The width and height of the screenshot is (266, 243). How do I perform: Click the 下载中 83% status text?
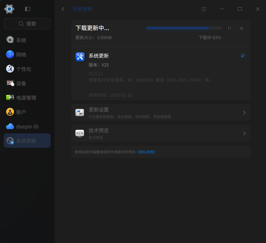pos(210,37)
